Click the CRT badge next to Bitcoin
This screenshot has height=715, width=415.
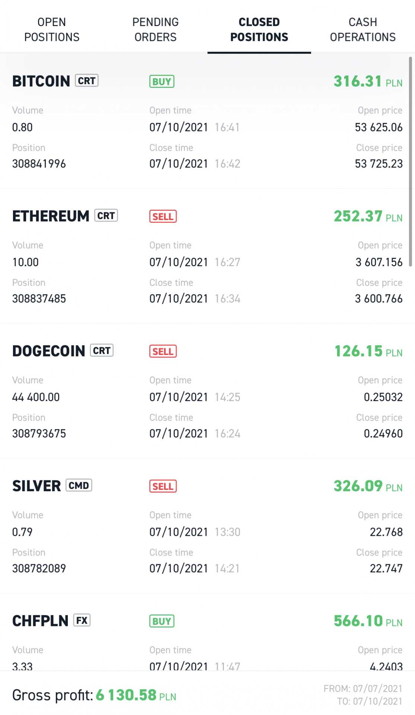click(x=87, y=81)
